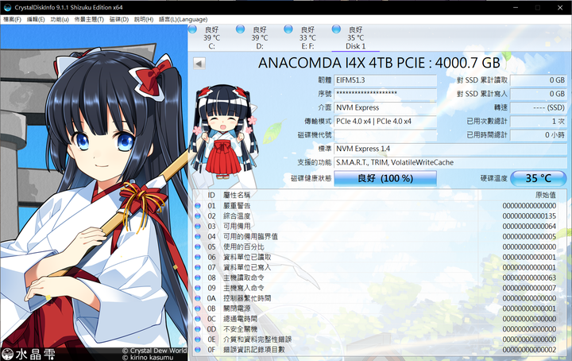Click the ID column header
572x361 pixels.
click(211, 196)
